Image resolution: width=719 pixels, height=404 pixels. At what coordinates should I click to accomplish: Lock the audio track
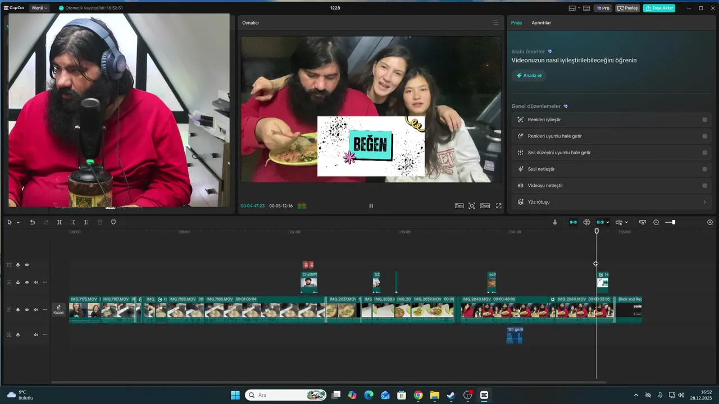pyautogui.click(x=18, y=335)
